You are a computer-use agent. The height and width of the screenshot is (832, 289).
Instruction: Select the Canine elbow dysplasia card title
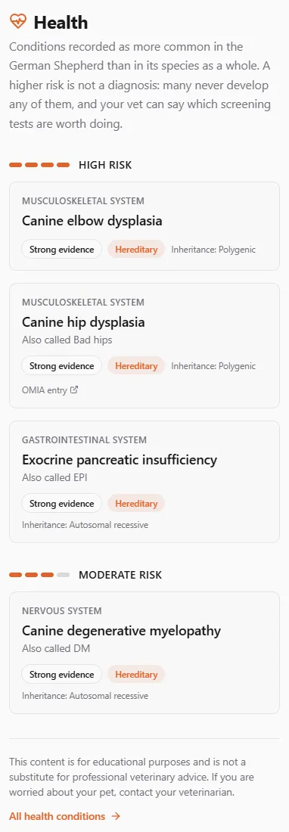pos(92,221)
